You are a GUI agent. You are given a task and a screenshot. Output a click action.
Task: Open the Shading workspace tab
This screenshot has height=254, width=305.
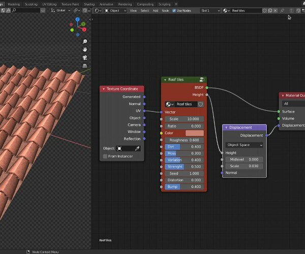(x=89, y=4)
